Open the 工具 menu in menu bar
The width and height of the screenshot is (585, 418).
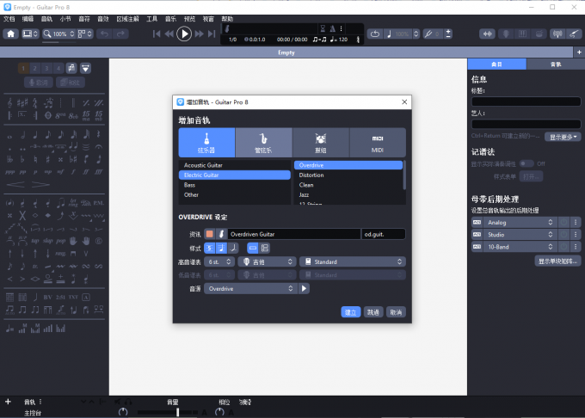pos(151,18)
